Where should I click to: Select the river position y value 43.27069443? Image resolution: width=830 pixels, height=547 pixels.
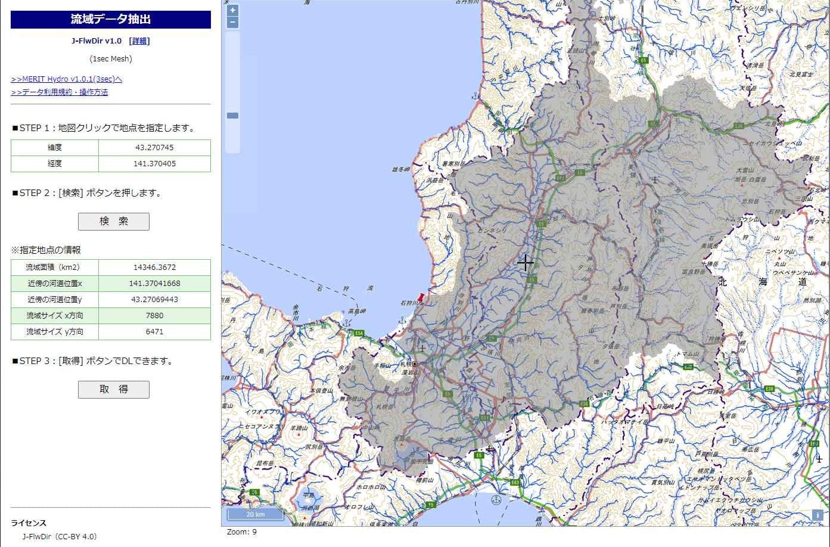pos(154,300)
